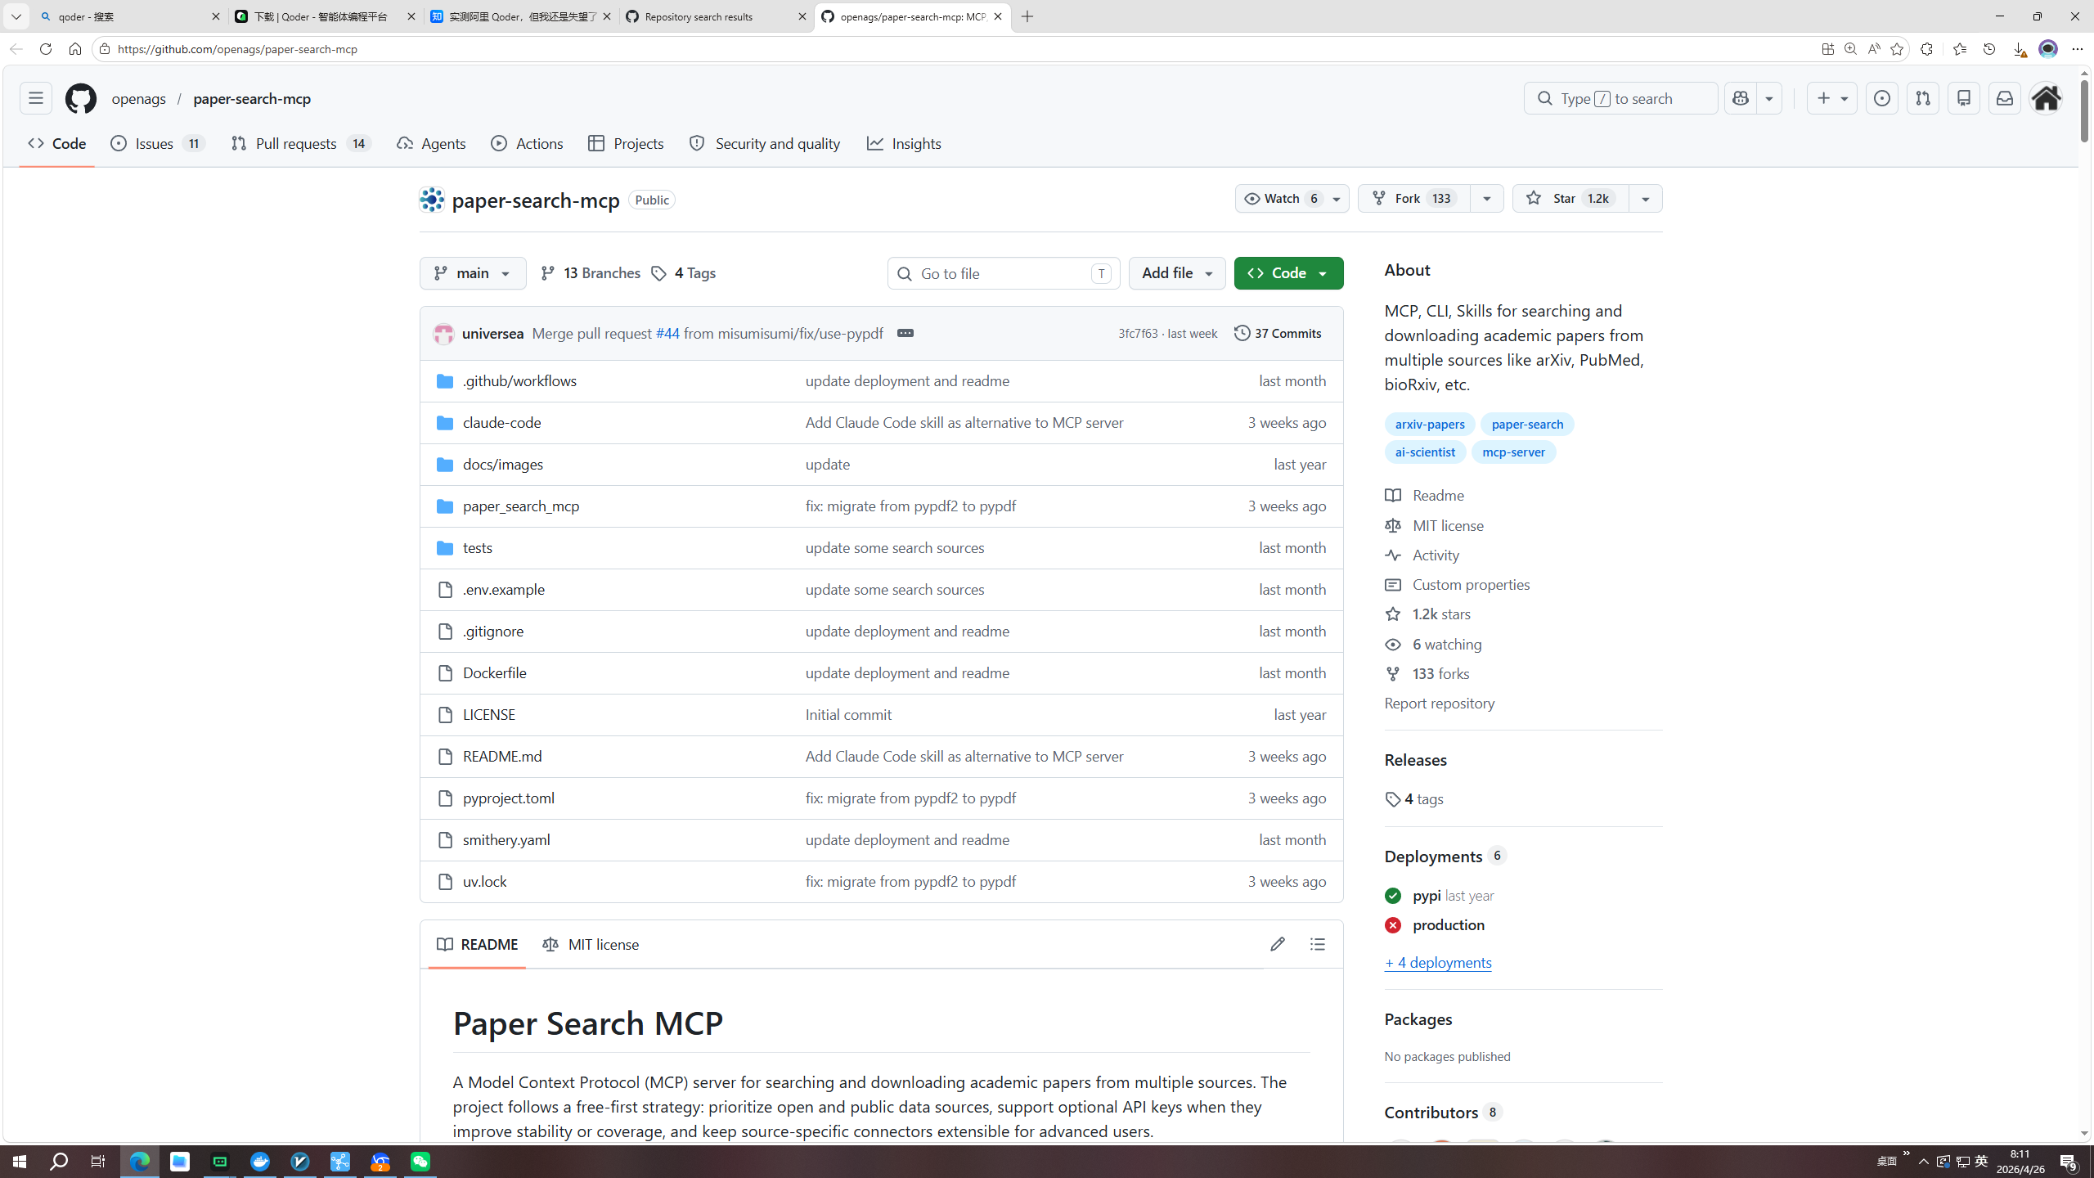Viewport: 2094px width, 1178px height.
Task: Open the browser Downloads icon
Action: (x=2018, y=49)
